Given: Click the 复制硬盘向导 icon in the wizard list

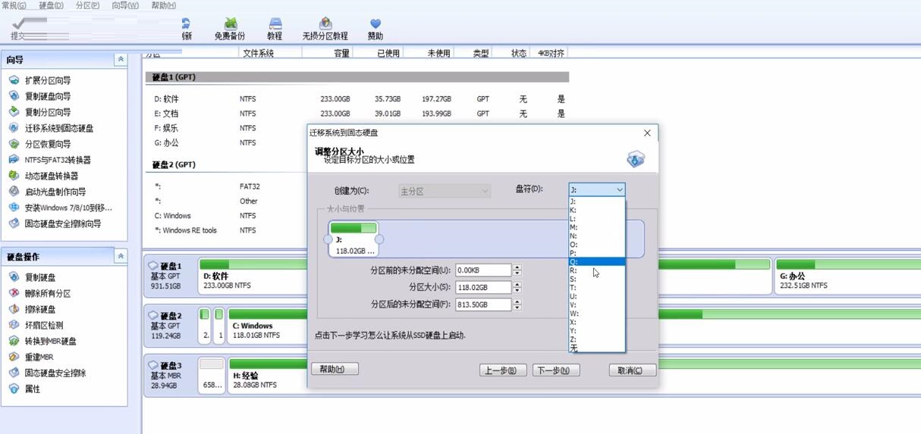Looking at the screenshot, I should 14,96.
